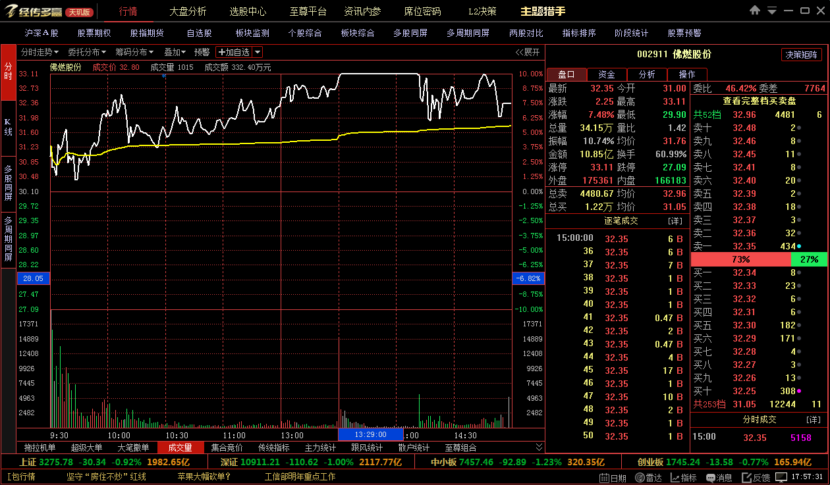Open the 消息 message bubble icon
Screen dimensions: 830x485
[719, 477]
